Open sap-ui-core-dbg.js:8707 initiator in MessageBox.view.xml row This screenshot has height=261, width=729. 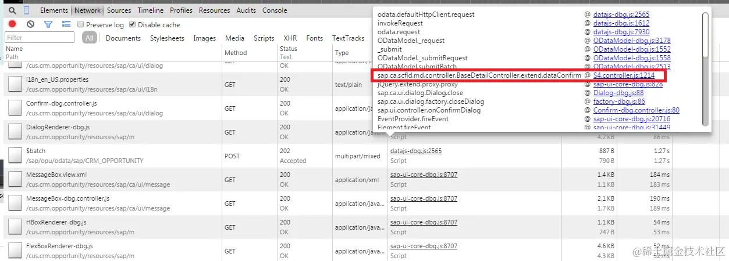tap(424, 175)
